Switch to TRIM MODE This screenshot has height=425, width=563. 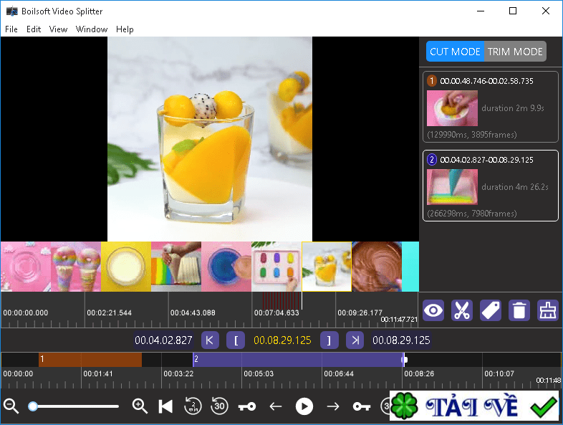tap(515, 52)
